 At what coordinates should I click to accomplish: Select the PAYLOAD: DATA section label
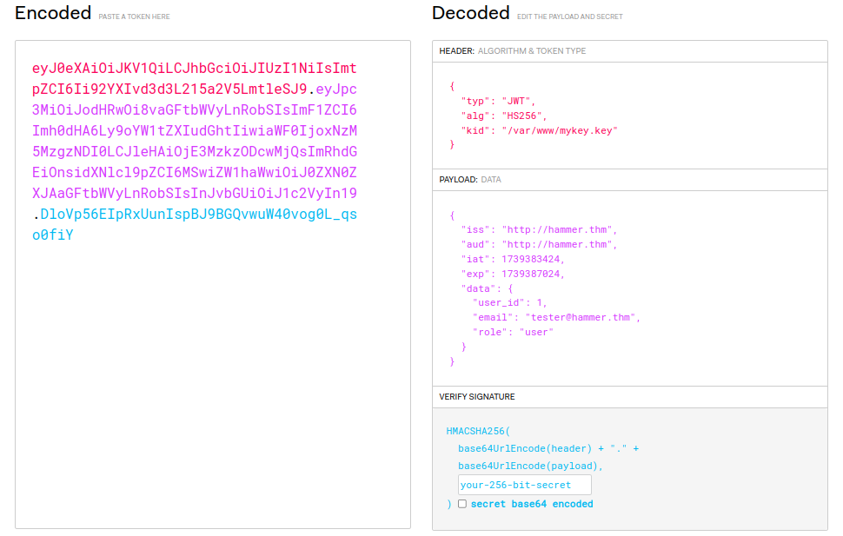(470, 180)
